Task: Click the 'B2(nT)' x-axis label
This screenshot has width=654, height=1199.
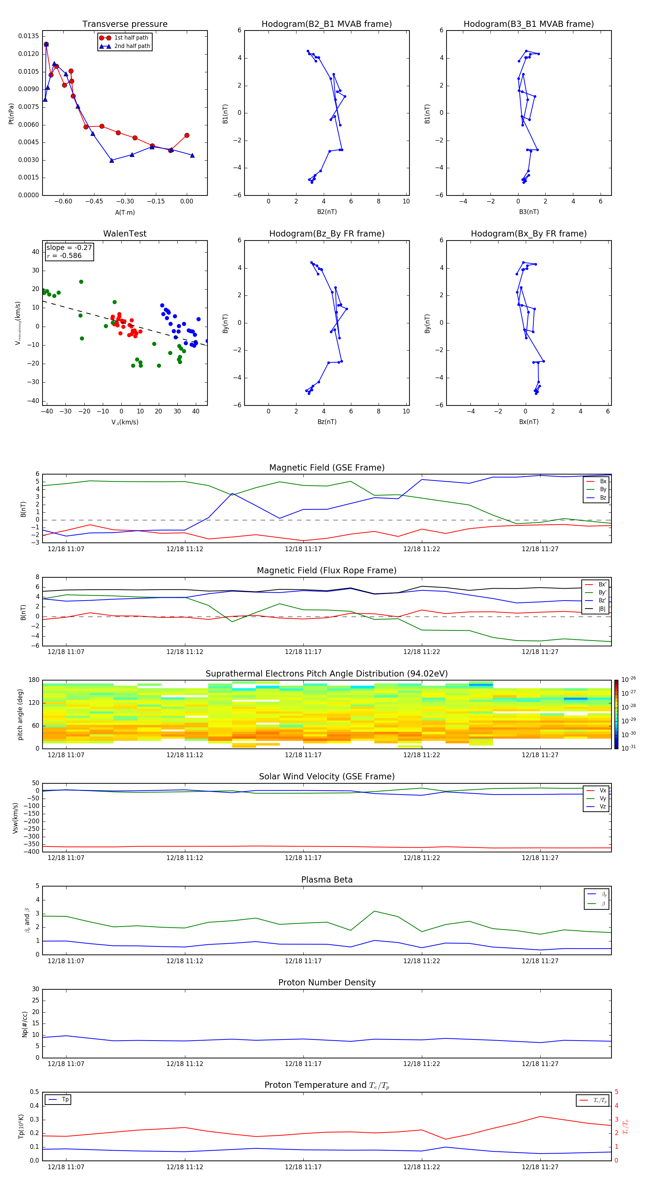Action: click(327, 212)
